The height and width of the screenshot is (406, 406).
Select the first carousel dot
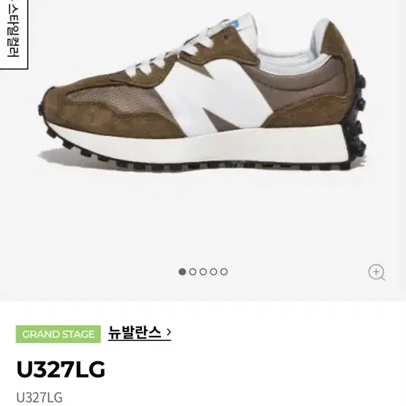(x=182, y=271)
